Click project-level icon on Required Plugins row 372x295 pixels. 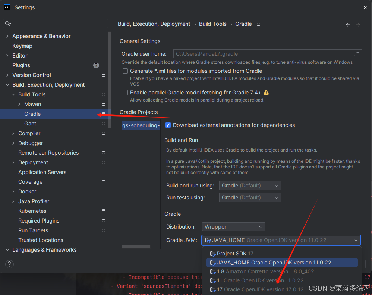pyautogui.click(x=104, y=221)
